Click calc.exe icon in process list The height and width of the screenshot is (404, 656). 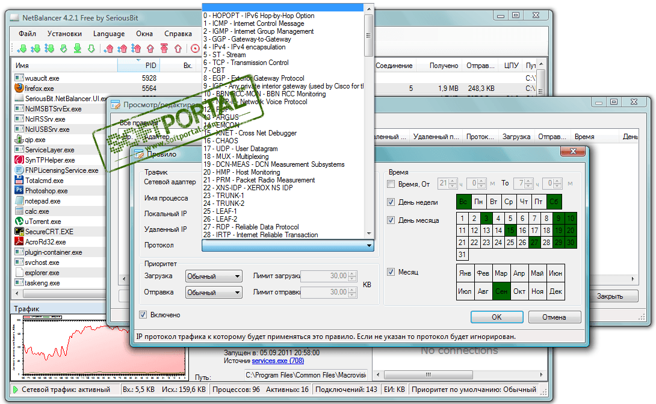pyautogui.click(x=19, y=211)
